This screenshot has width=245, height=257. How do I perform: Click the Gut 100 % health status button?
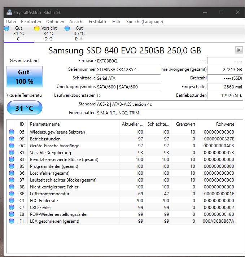coord(25,77)
